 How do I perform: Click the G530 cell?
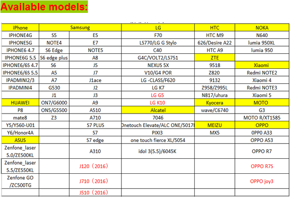tap(54, 88)
